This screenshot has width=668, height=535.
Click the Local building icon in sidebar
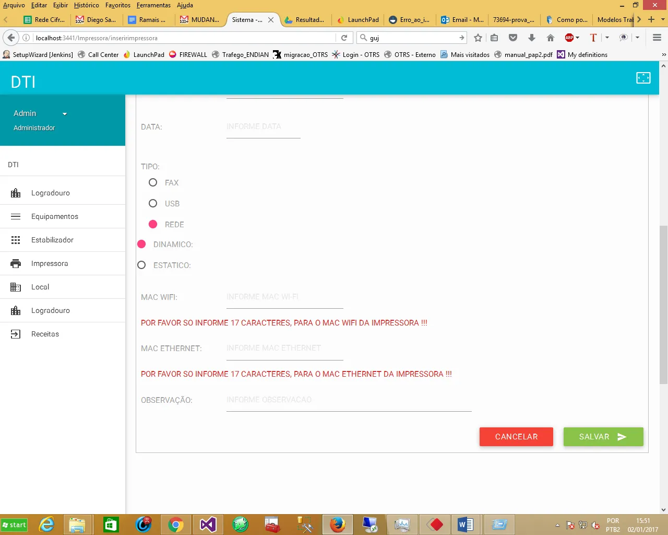[x=16, y=287]
